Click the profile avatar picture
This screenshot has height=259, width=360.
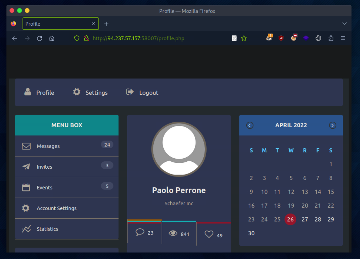point(179,150)
